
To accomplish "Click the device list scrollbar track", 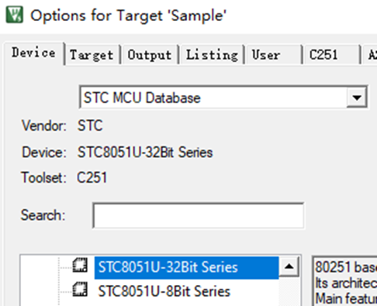I will point(289,291).
